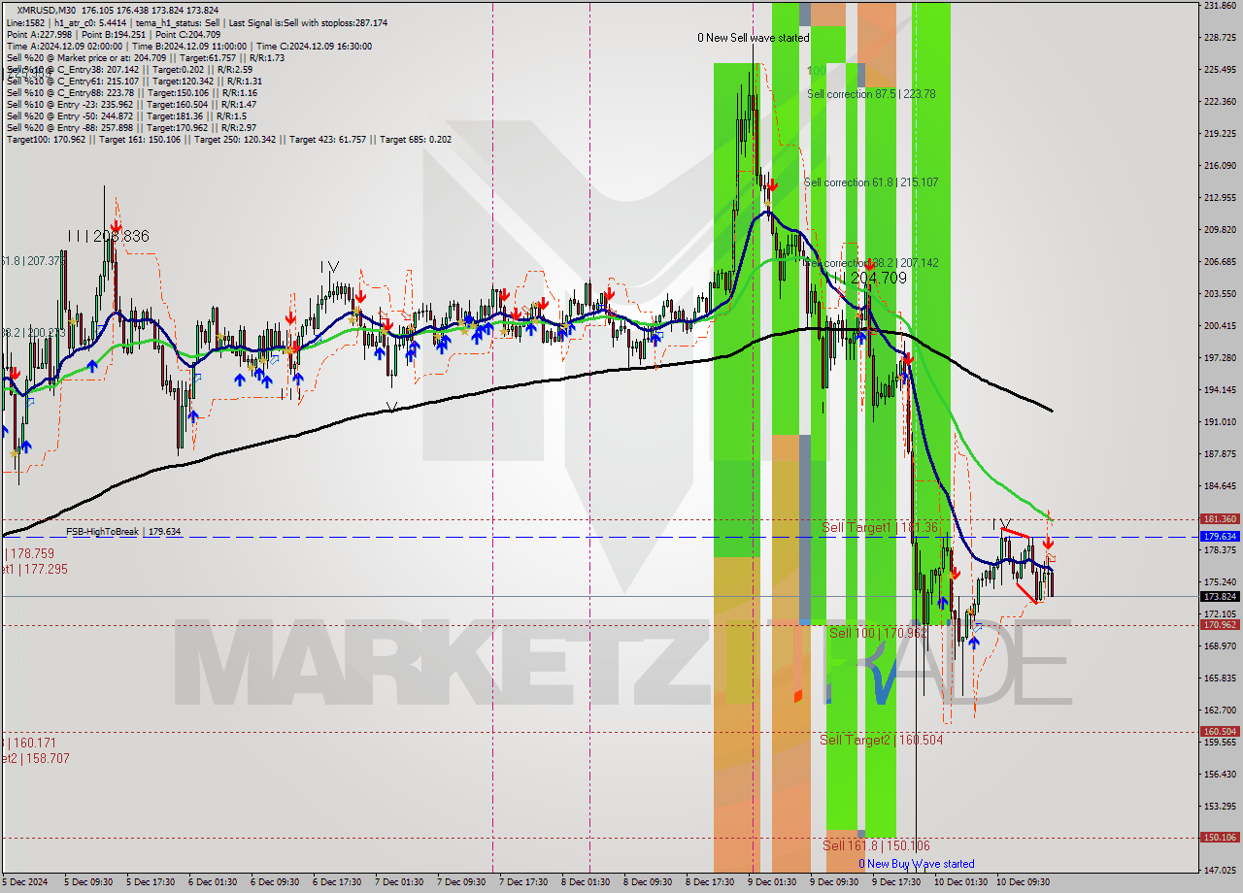The width and height of the screenshot is (1243, 893).
Task: Click the 'Sell correction 38.2 | 207.142' label
Action: [871, 263]
